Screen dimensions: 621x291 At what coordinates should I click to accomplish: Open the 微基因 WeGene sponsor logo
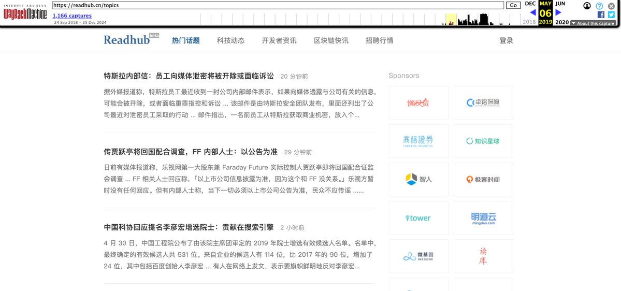click(x=418, y=256)
